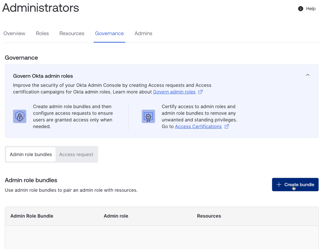Click the 'Use admin role bundles to pair' description
The height and width of the screenshot is (249, 321).
[71, 190]
